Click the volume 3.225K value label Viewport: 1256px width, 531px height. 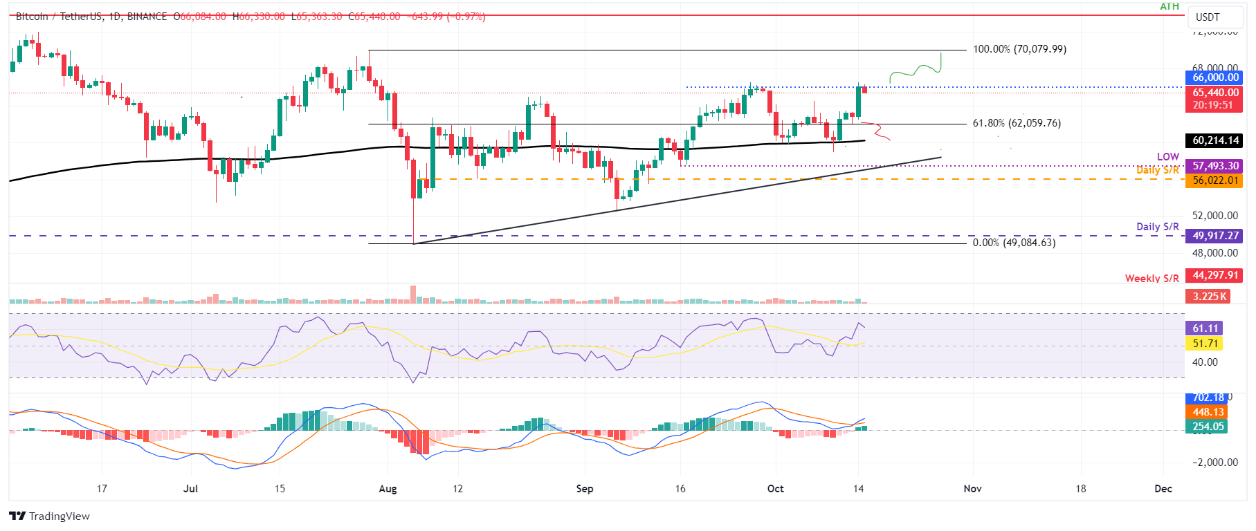[x=1209, y=297]
